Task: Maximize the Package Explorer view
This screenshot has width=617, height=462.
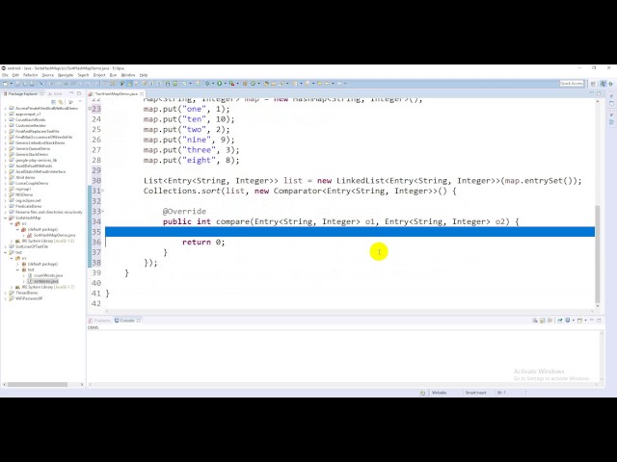Action: pyautogui.click(x=79, y=93)
